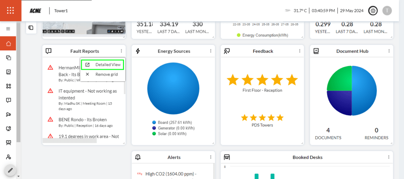The height and width of the screenshot is (179, 404).
Task: Open Document Hub three-dot menu
Action: point(389,51)
